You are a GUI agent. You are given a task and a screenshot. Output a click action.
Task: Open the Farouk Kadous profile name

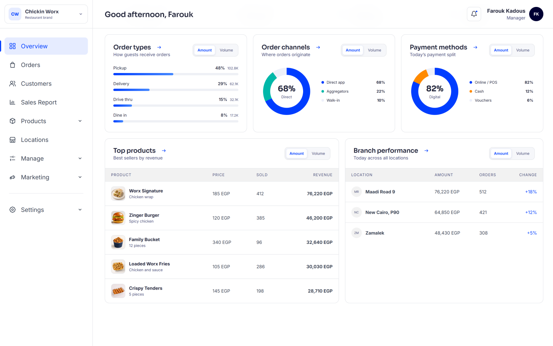click(x=506, y=11)
